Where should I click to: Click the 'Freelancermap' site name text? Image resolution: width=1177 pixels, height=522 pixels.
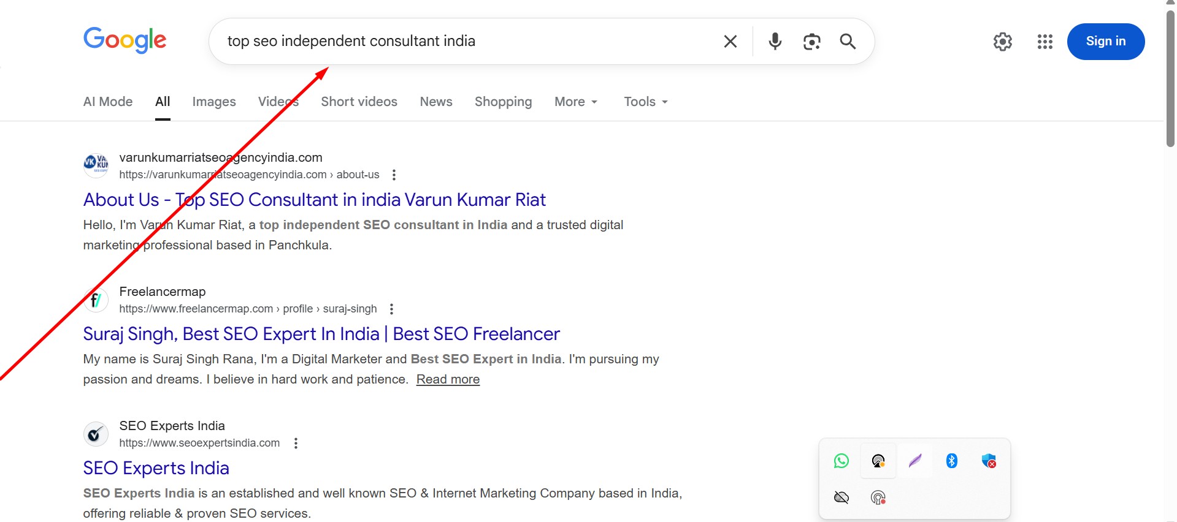point(163,292)
